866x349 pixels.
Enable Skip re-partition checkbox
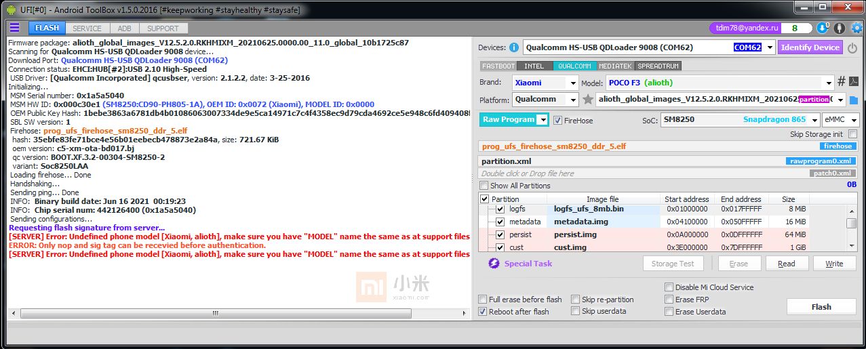(575, 300)
